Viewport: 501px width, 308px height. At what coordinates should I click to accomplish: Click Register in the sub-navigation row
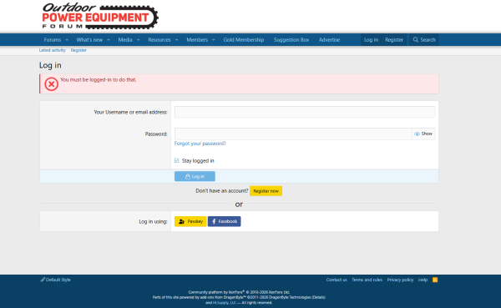[x=78, y=50]
